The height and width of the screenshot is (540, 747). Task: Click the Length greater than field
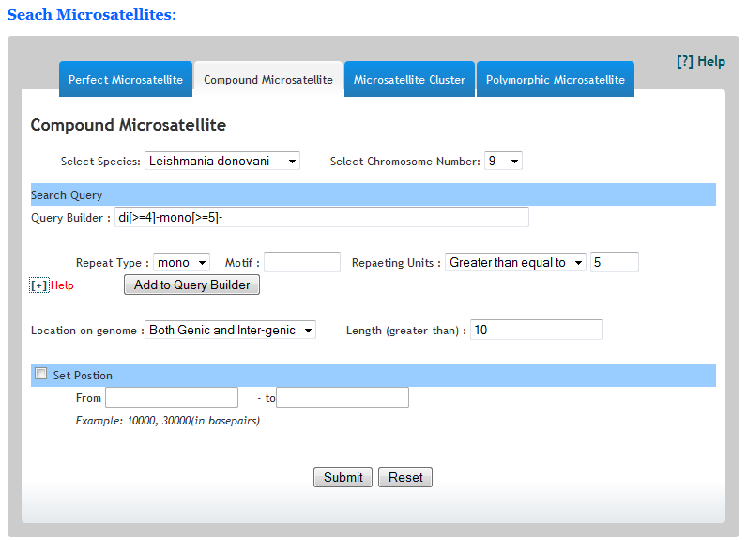pos(537,331)
